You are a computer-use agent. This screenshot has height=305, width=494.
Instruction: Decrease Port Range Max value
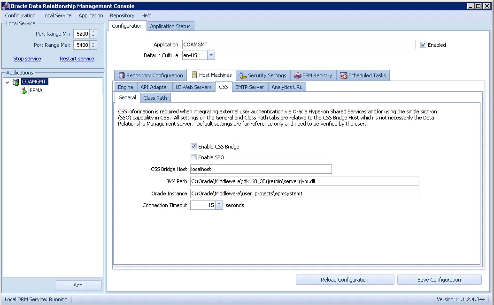93,47
